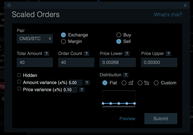Enable the Hidden checkbox

(x=19, y=75)
